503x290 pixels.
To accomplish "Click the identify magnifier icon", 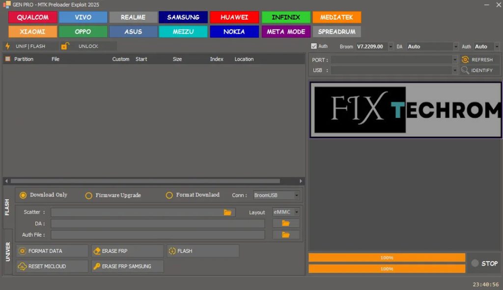I will [x=465, y=70].
